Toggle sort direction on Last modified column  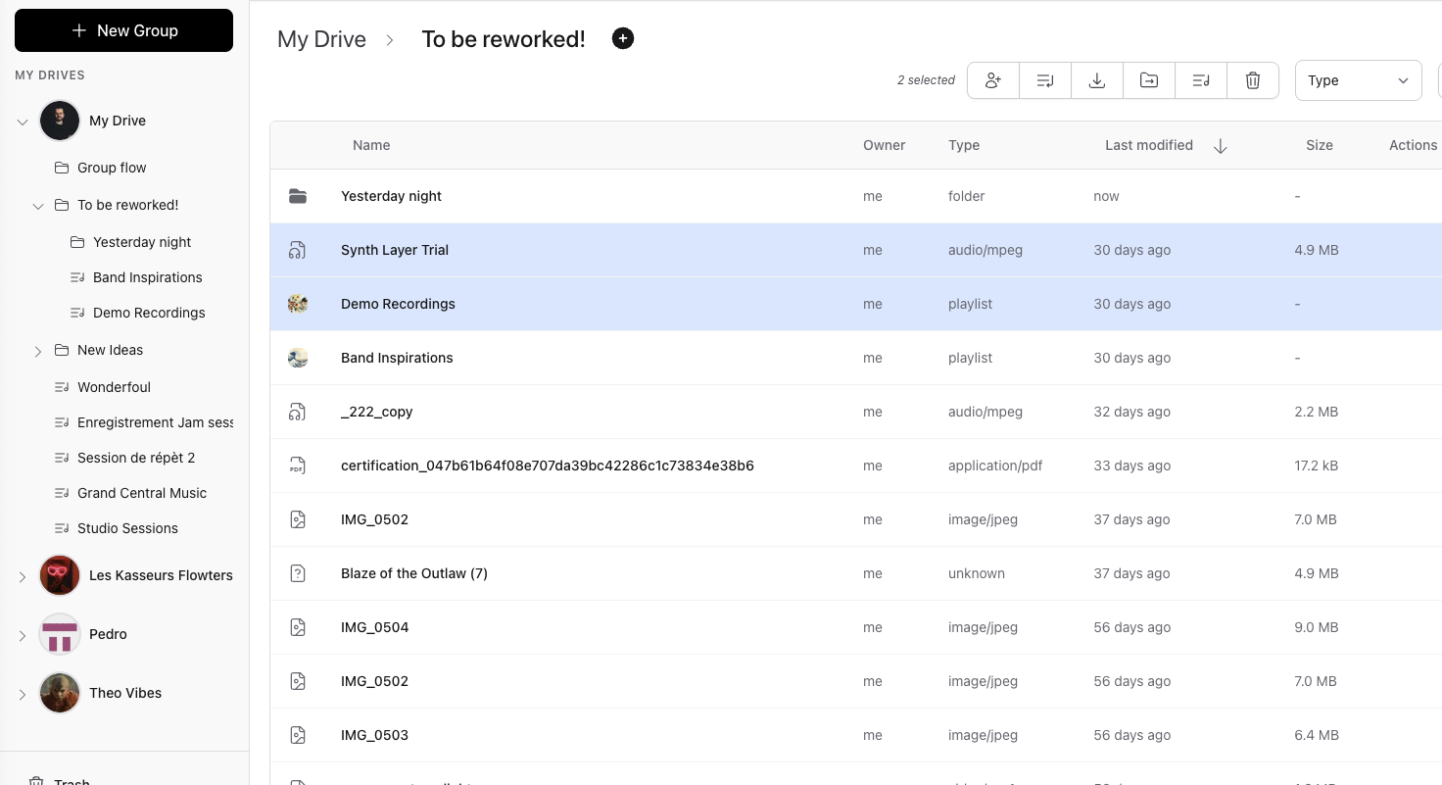coord(1221,145)
